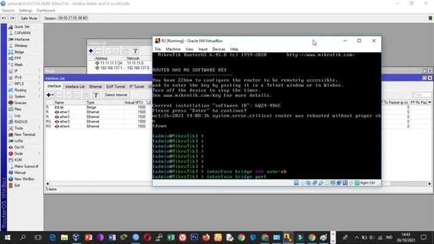
Task: Open New Terminal in WinBox
Action: [24, 135]
